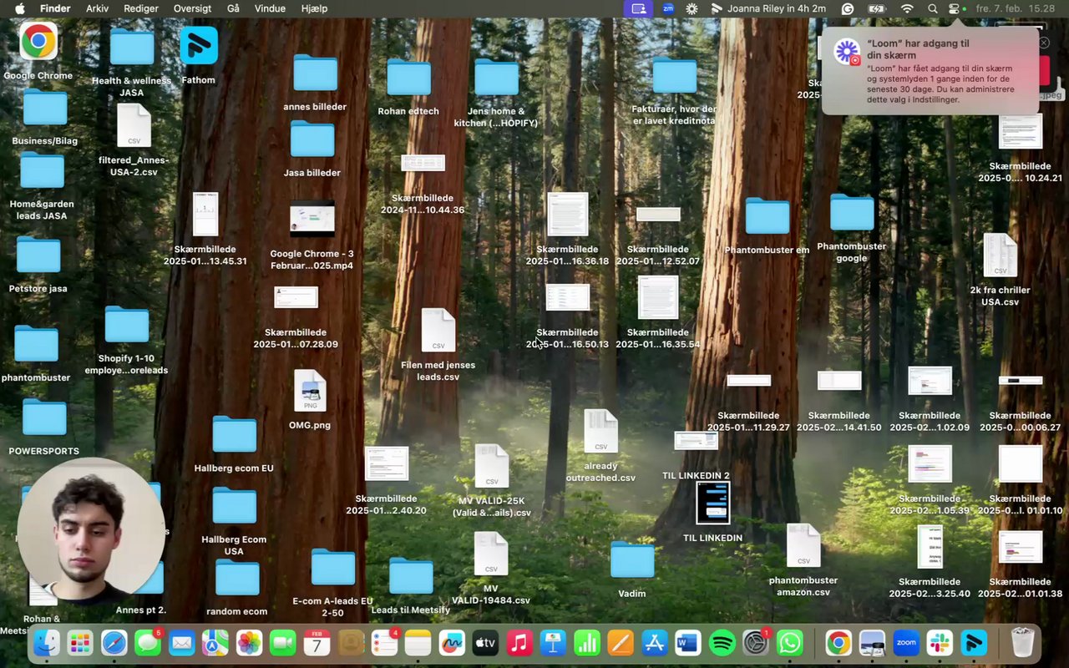Select the Google Chrome mp4 video thumbnail
The image size is (1069, 668).
[x=312, y=220]
